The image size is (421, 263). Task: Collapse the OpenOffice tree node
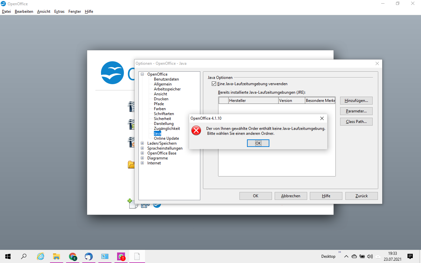pos(142,74)
